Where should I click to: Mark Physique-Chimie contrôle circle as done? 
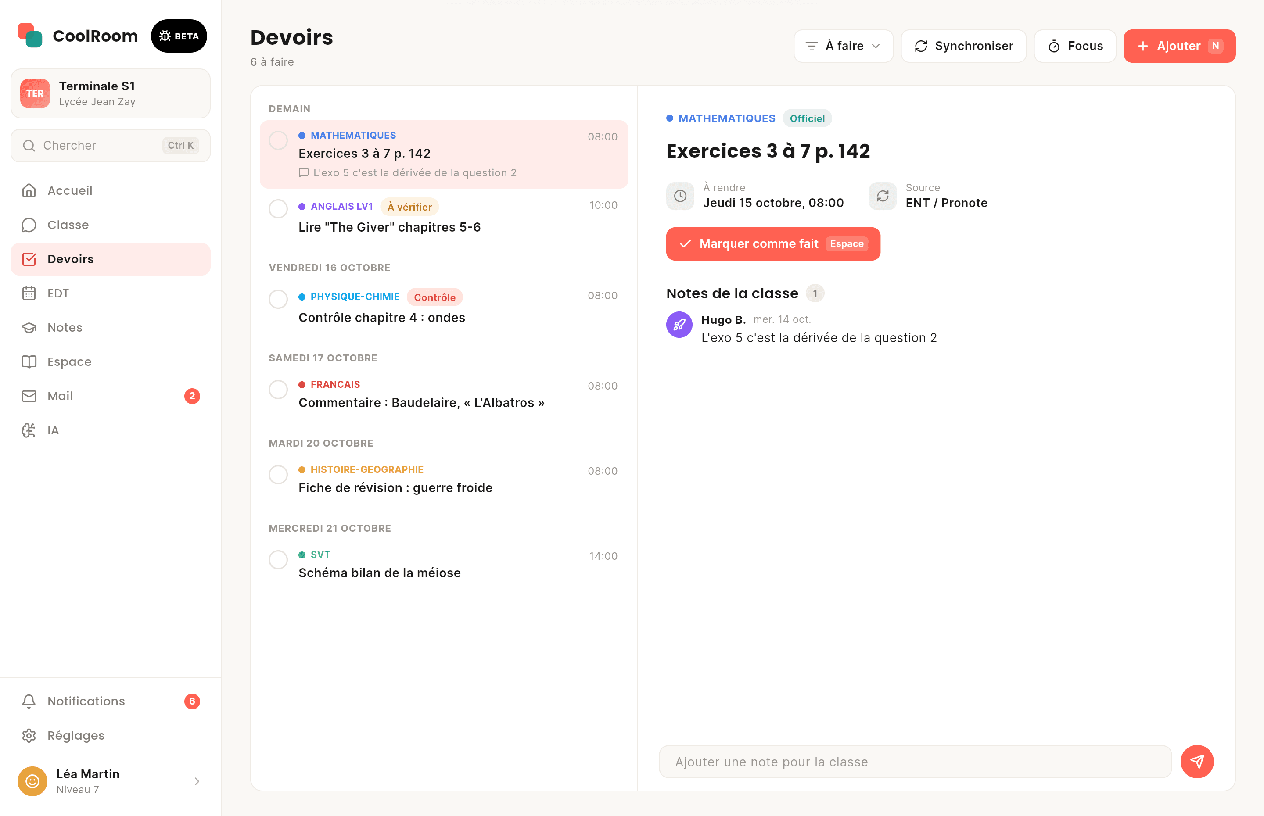tap(278, 299)
